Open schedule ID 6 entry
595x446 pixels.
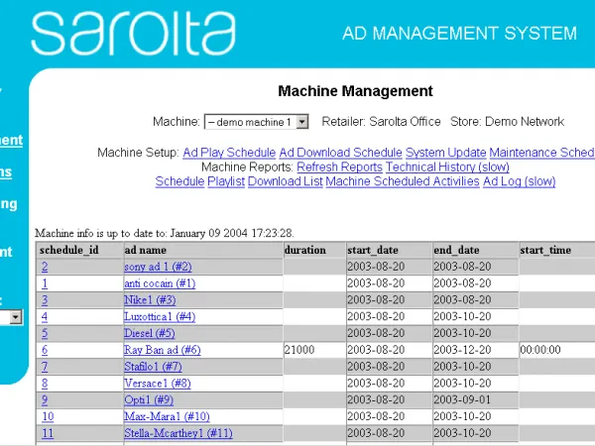(x=45, y=350)
